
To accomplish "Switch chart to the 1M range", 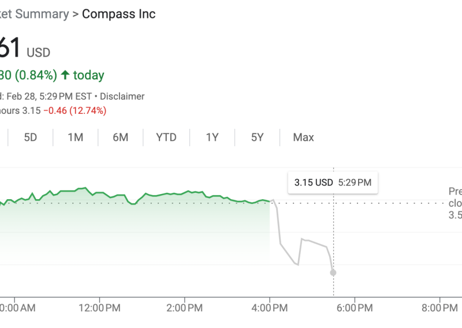I will (75, 137).
